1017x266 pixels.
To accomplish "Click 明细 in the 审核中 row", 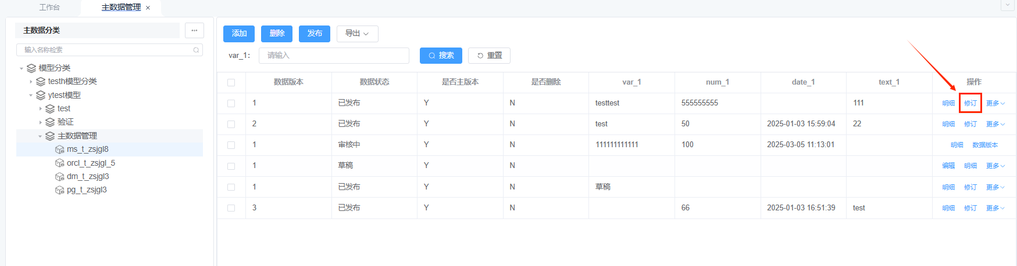I will [x=957, y=145].
